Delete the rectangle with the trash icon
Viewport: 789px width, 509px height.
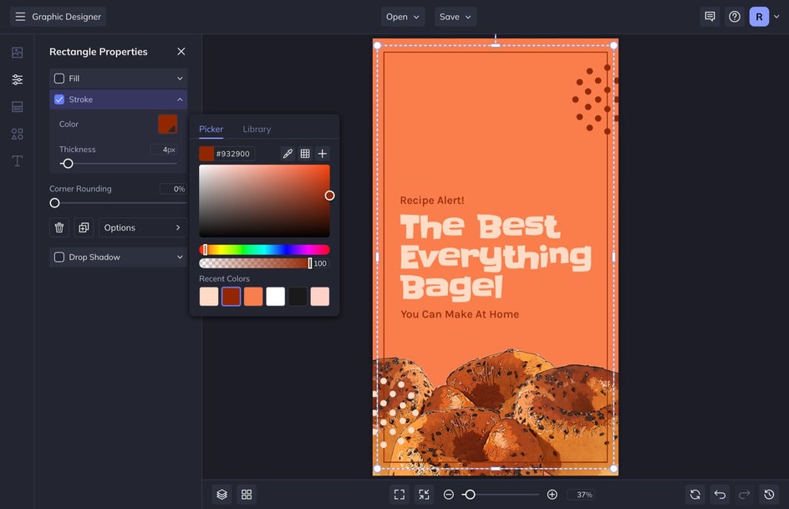pyautogui.click(x=59, y=227)
